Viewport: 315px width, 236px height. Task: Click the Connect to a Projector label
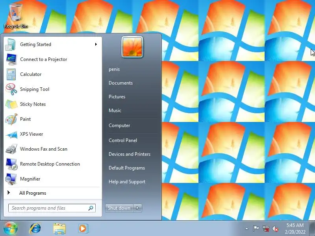point(43,59)
